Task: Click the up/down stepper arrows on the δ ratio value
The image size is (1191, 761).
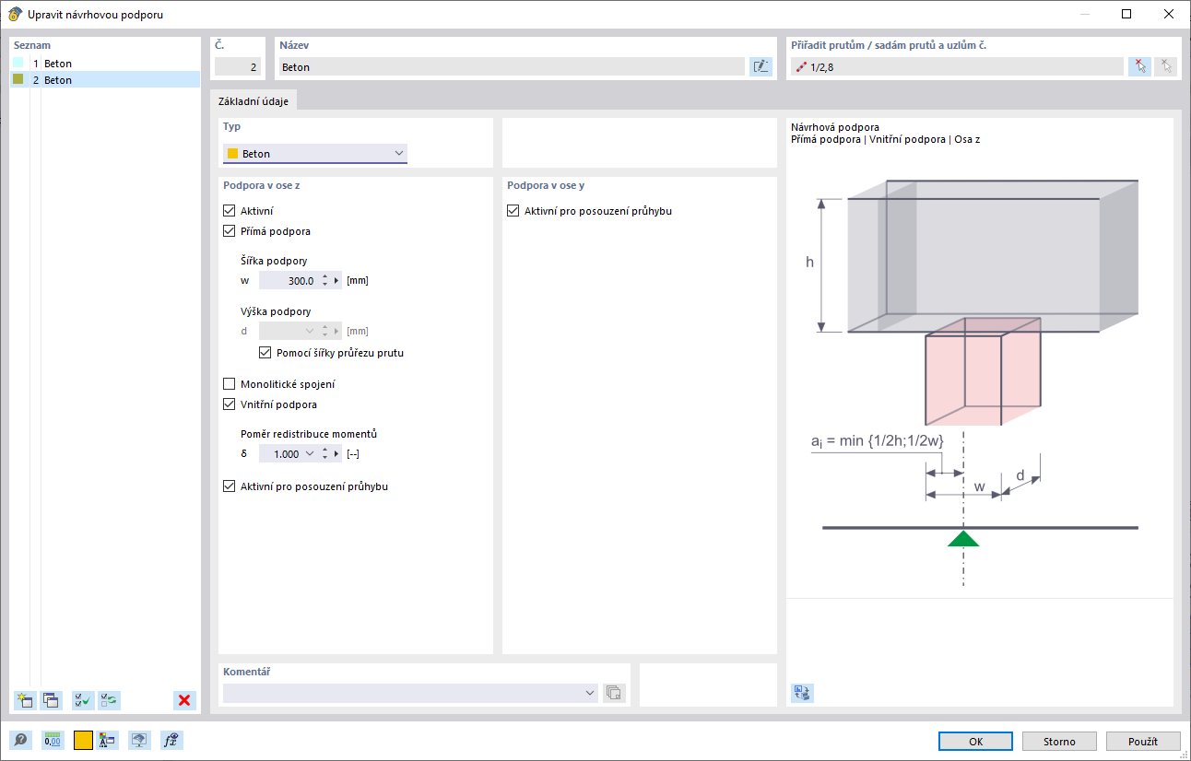Action: coord(324,454)
